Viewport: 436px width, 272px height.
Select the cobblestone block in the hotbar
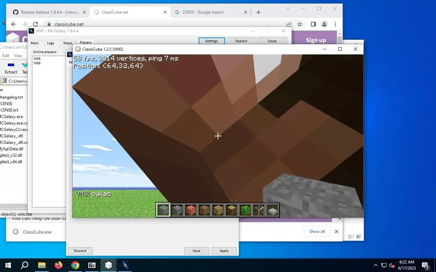pyautogui.click(x=177, y=210)
